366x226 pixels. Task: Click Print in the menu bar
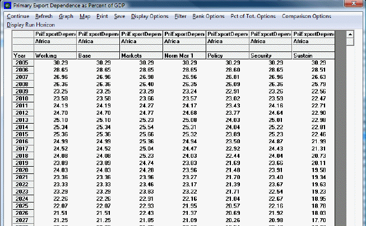(x=102, y=16)
